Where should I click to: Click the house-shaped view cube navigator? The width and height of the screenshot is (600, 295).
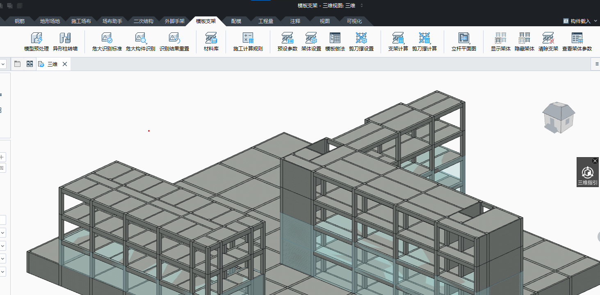pos(559,117)
